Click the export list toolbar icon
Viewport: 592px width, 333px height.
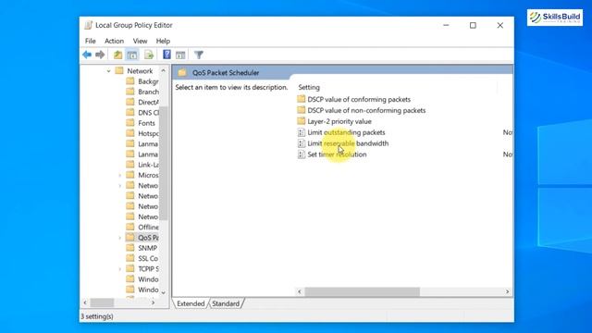coord(149,55)
